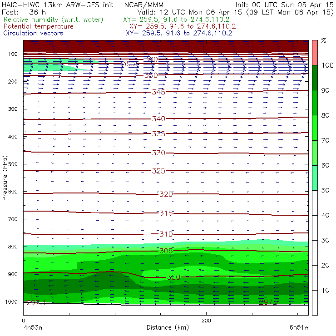The height and width of the screenshot is (336, 336).
Task: Click the darkest green 90-100% colorbar swatch
Action: 315,78
